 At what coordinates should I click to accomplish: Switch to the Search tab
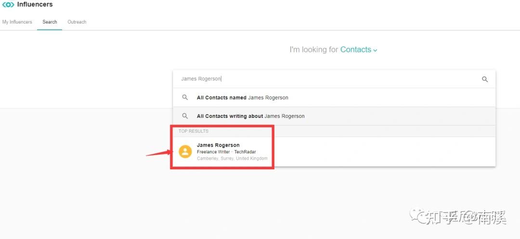point(50,22)
